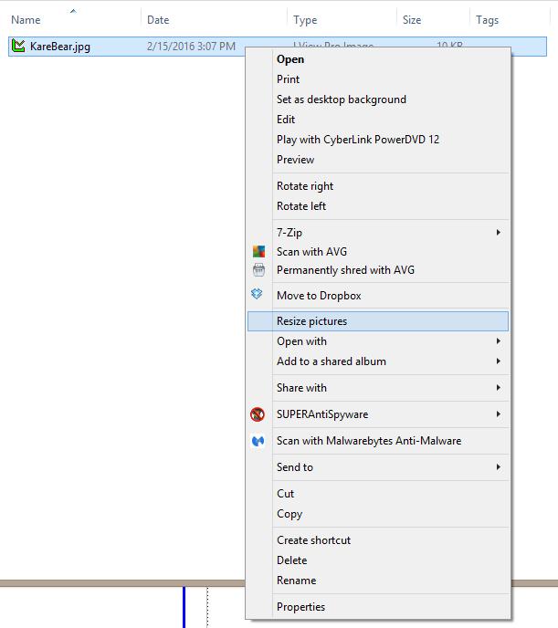Screen dimensions: 558x628
Task: Choose Rotate right in the context menu
Action: [x=305, y=186]
